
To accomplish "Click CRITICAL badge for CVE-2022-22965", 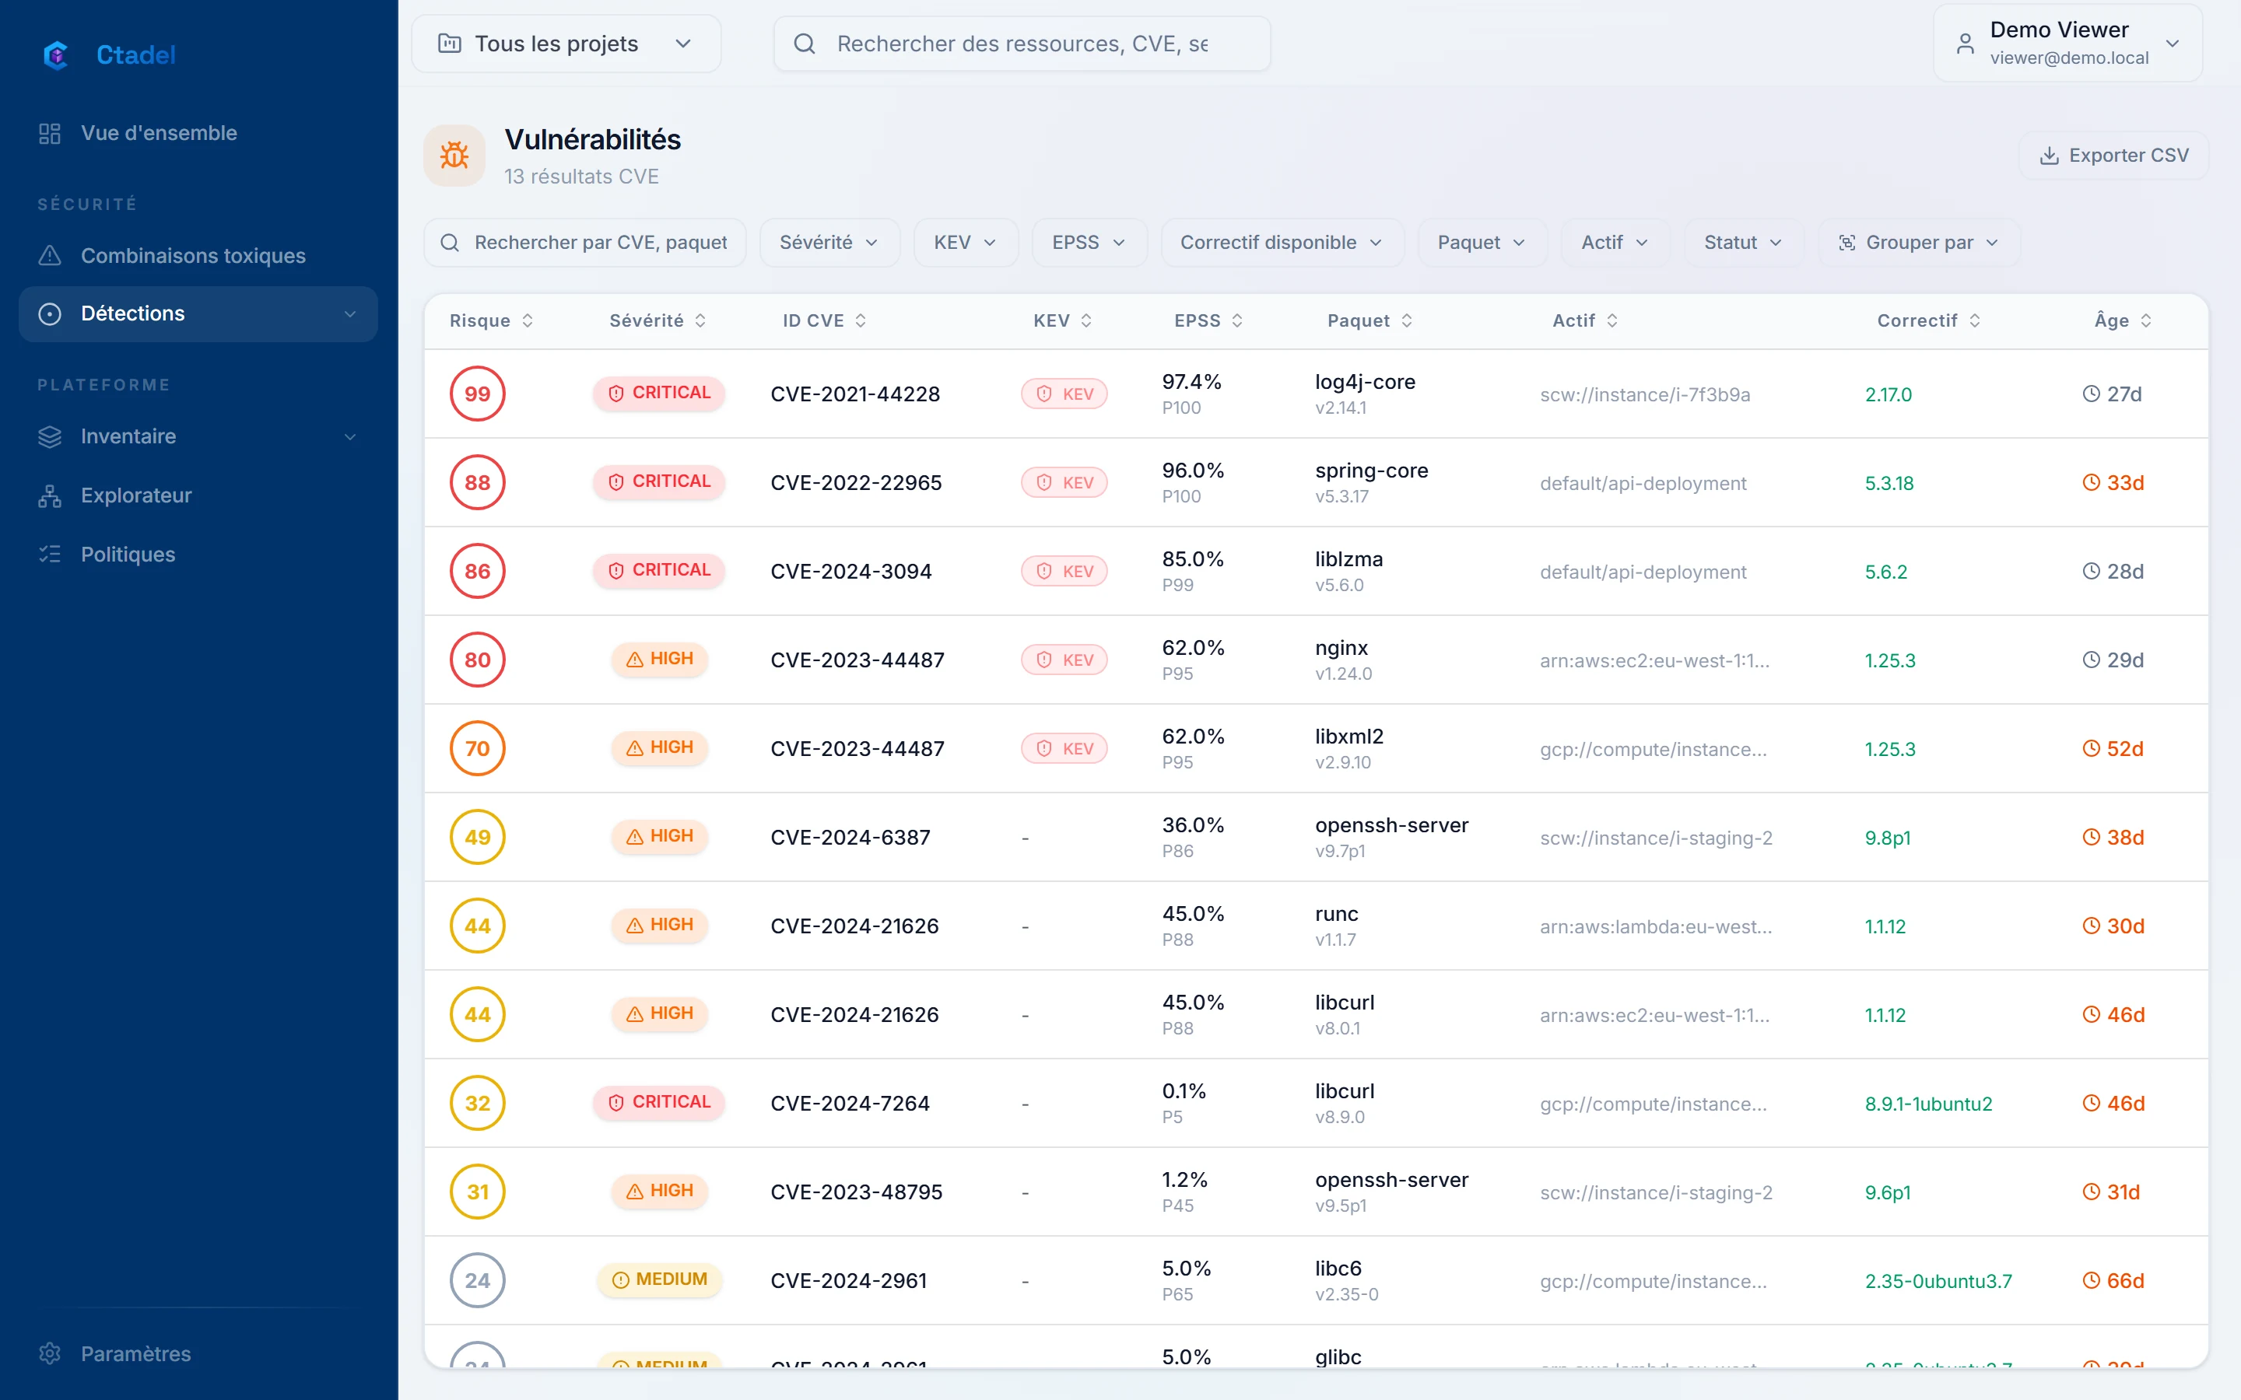I will coord(659,481).
